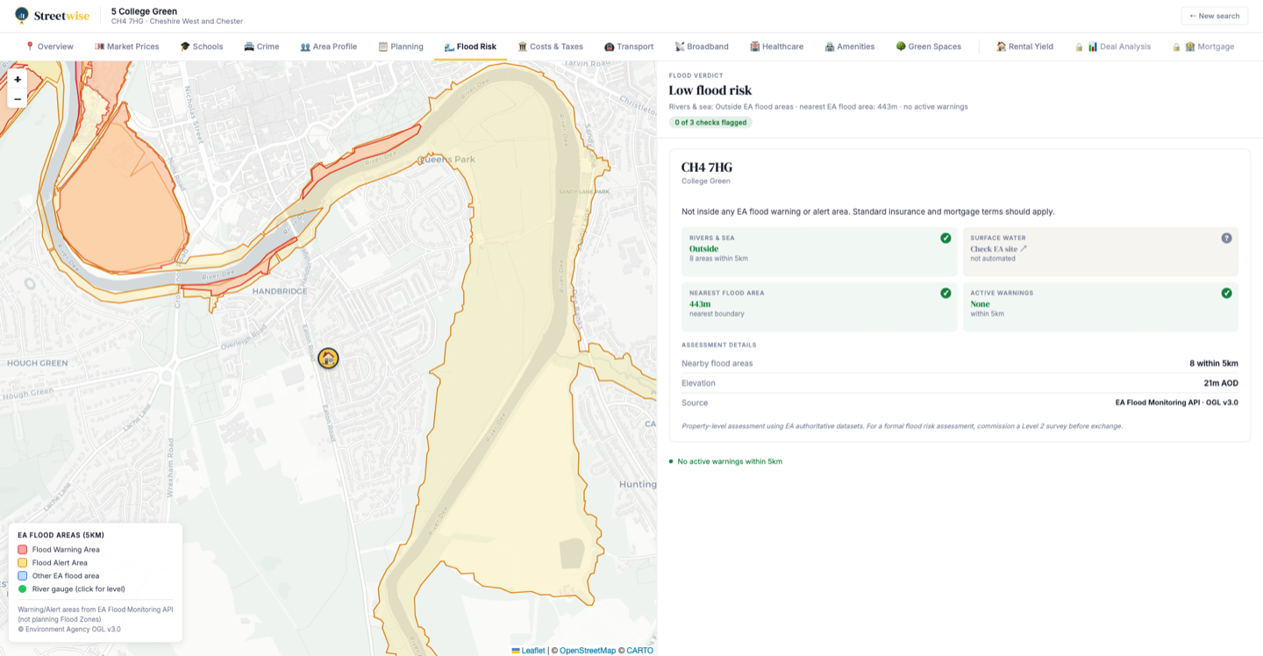Switch to the Transport tab

(x=629, y=46)
